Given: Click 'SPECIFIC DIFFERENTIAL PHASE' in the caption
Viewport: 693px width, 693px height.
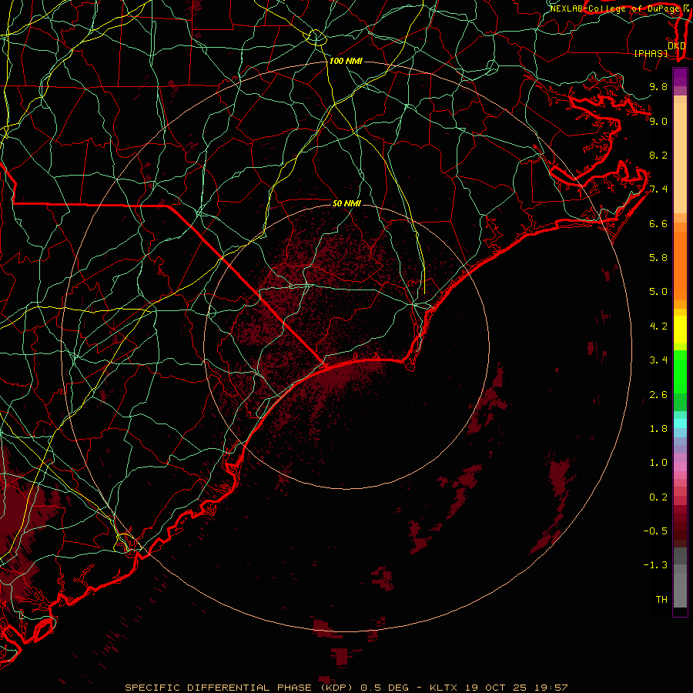Looking at the screenshot, I should point(217,688).
